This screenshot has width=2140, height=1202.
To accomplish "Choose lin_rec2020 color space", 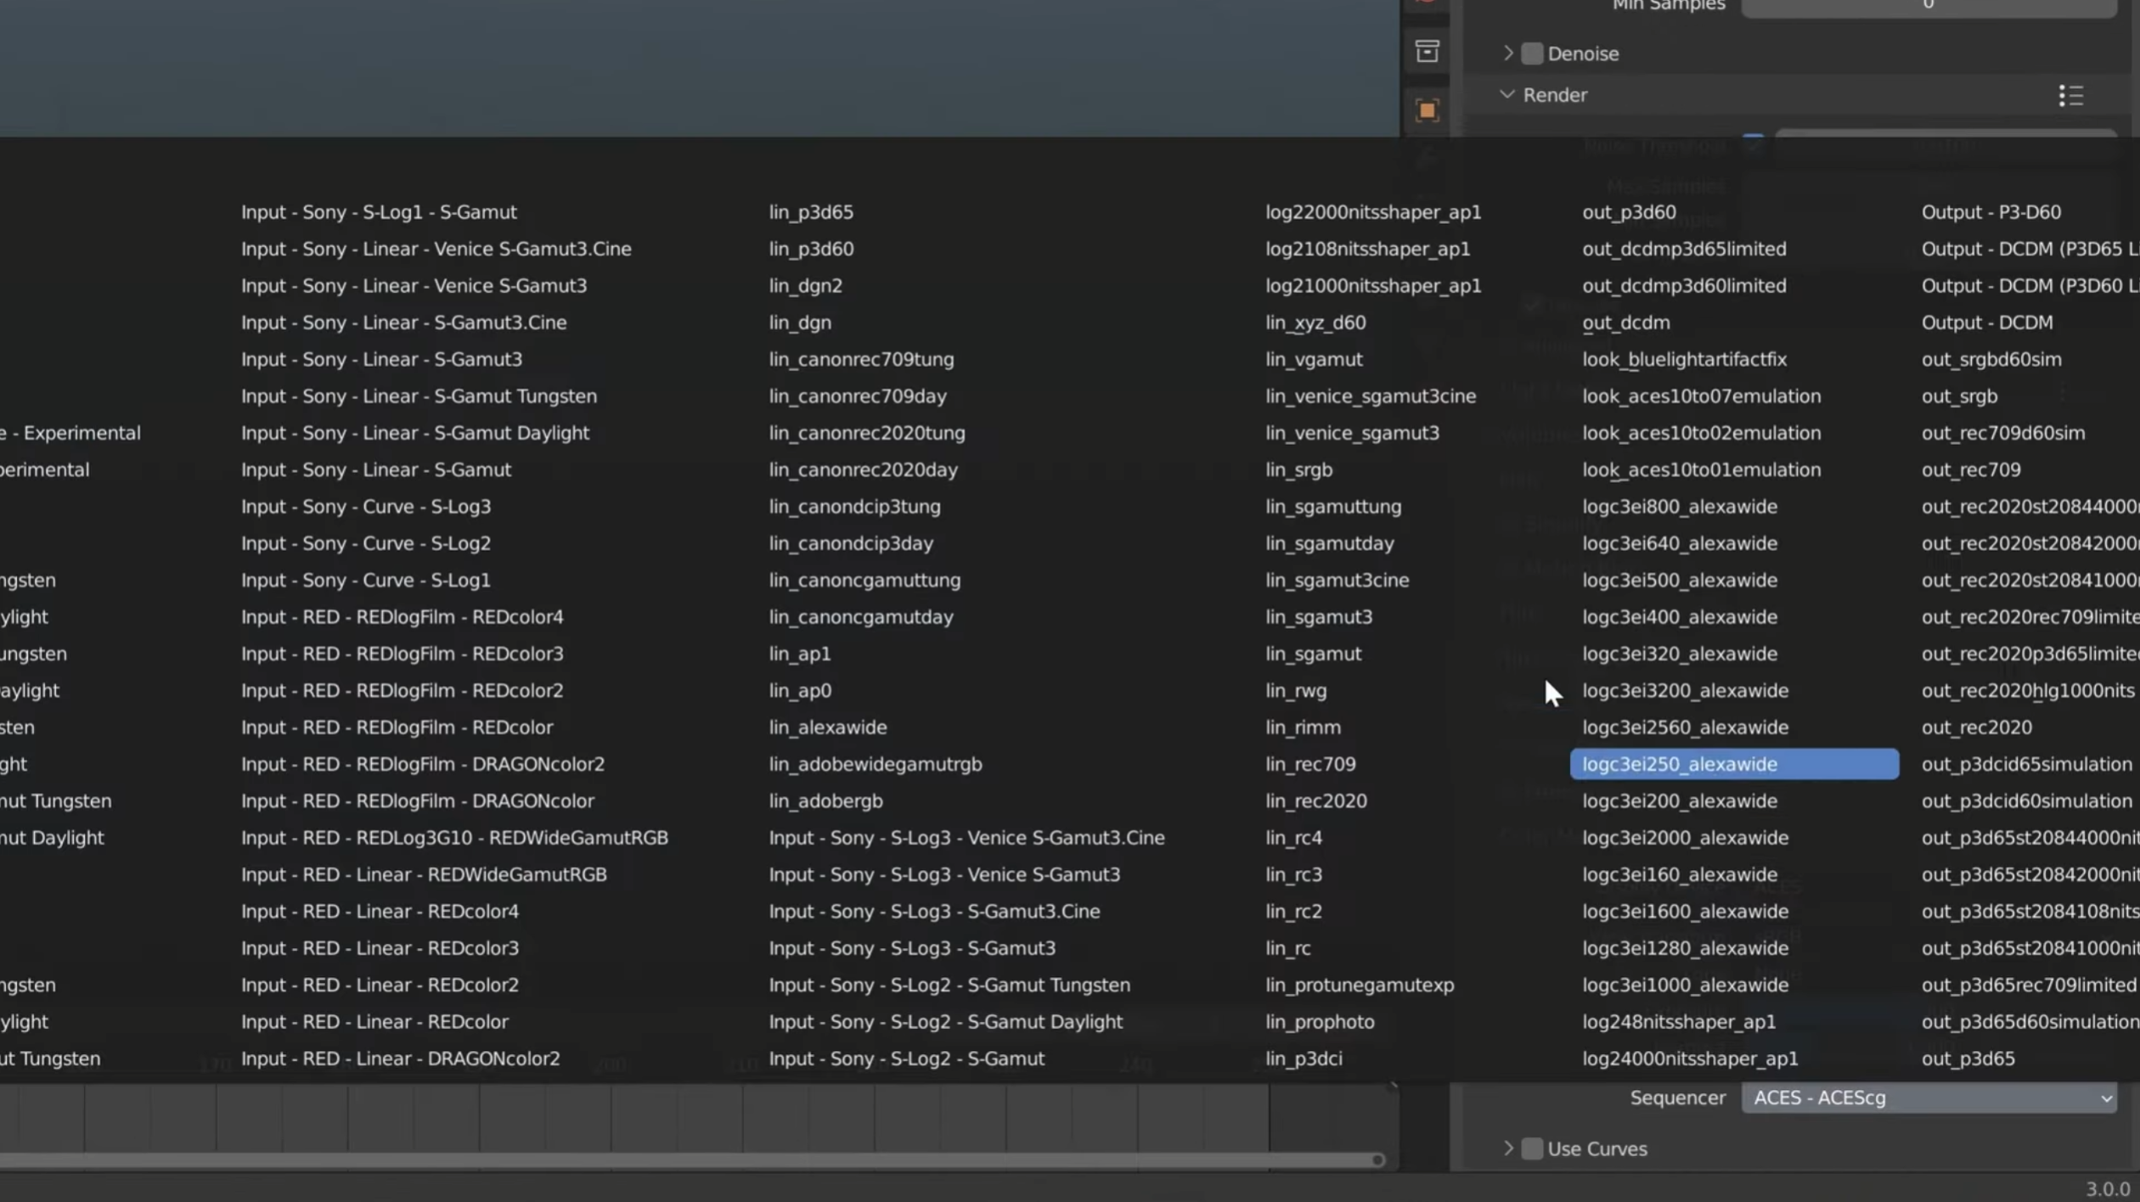I will click(x=1315, y=800).
